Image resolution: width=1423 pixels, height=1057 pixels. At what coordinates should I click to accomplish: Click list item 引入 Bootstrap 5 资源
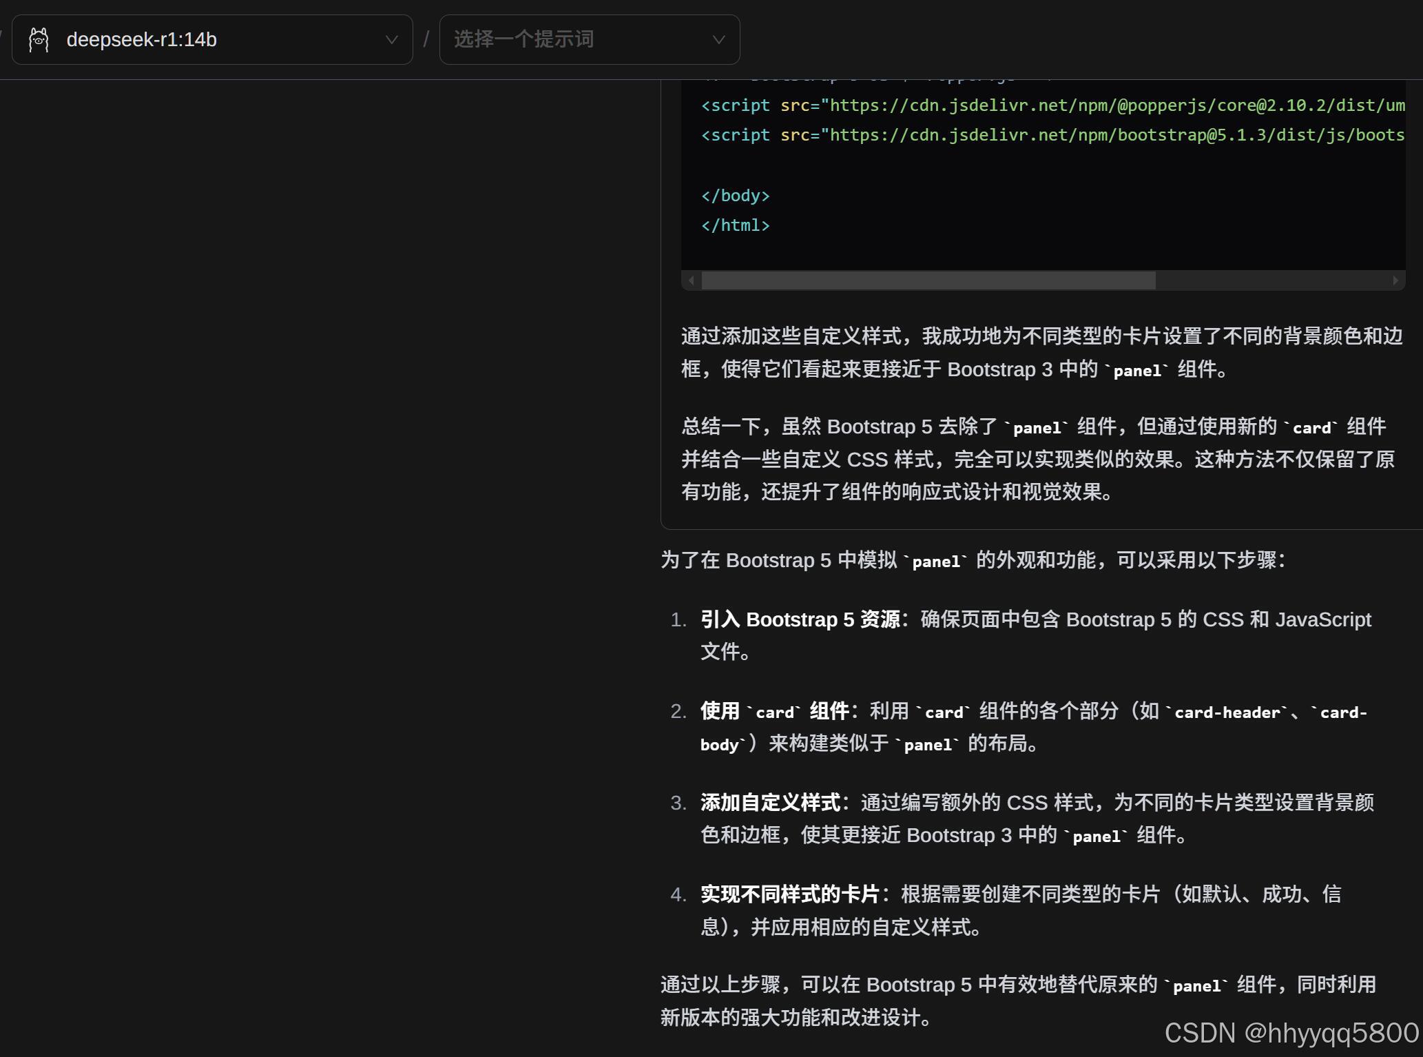800,619
